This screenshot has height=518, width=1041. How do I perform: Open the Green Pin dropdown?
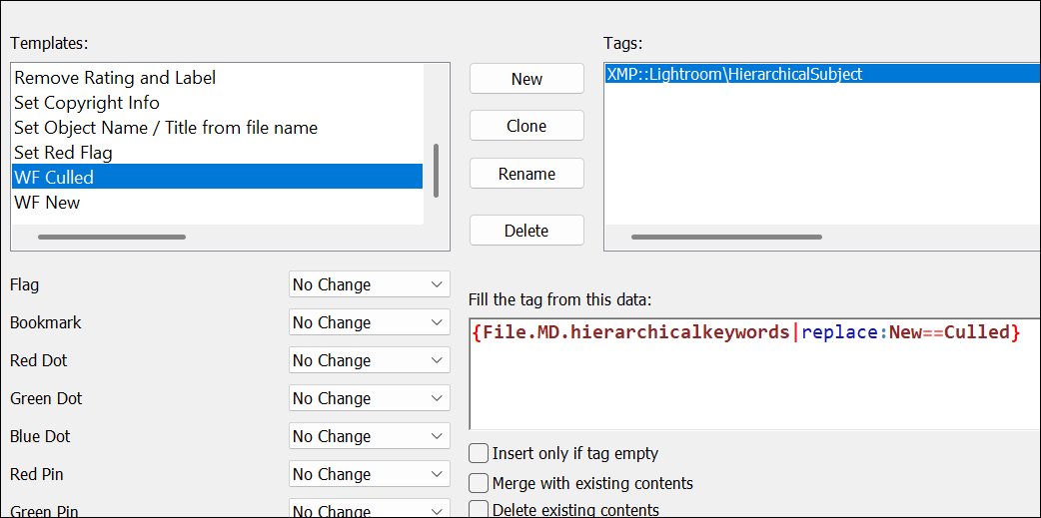369,509
